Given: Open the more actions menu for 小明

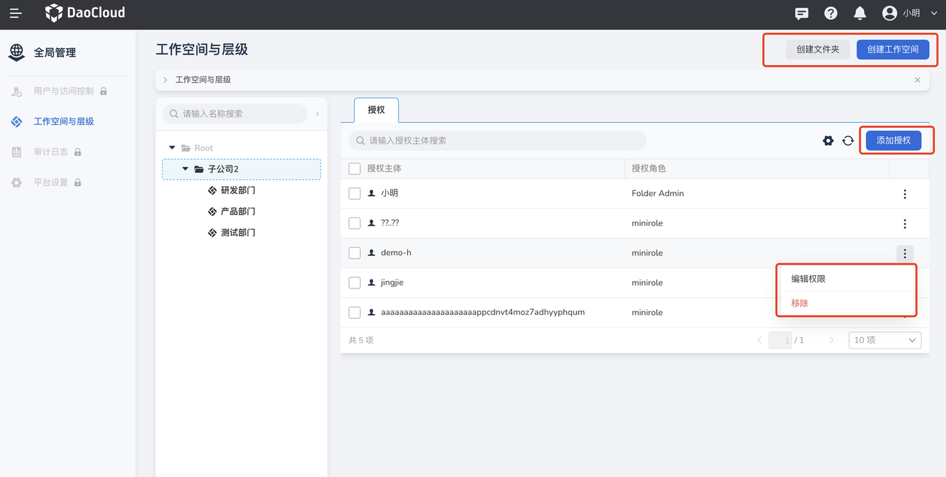Looking at the screenshot, I should coord(905,194).
